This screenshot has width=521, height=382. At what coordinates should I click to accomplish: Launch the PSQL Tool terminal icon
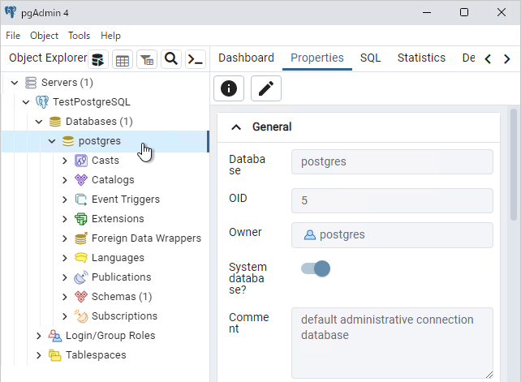point(196,59)
